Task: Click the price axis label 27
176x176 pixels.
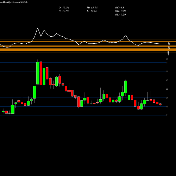Action: click(x=167, y=80)
